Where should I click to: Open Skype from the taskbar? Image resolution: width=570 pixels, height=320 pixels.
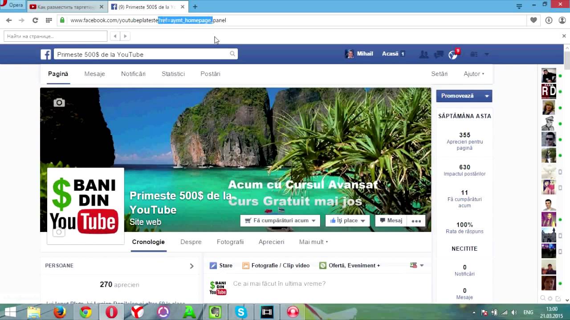(x=241, y=312)
